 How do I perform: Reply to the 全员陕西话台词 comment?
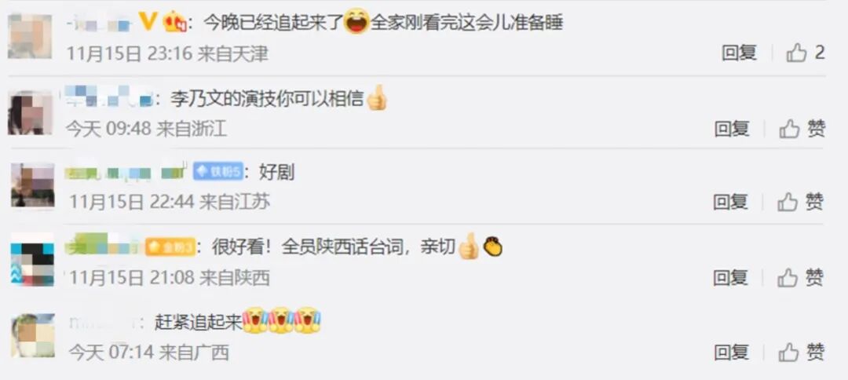730,278
